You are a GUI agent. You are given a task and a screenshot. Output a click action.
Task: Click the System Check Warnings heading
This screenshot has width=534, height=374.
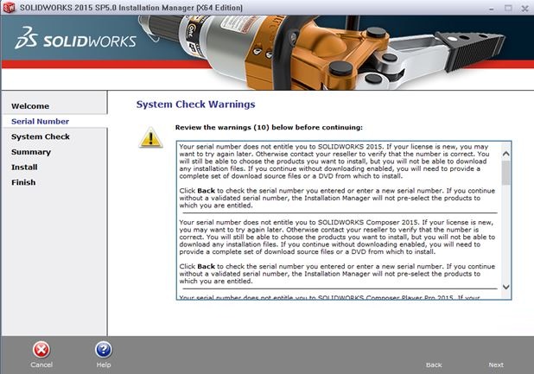click(195, 105)
